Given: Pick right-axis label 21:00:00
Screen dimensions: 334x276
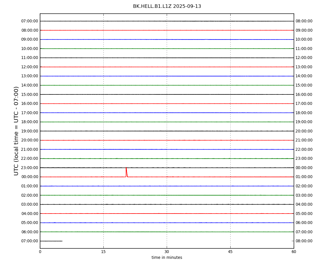Looking at the screenshot, I should pyautogui.click(x=304, y=140).
